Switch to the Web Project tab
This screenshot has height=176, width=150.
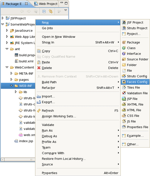pos(46,4)
